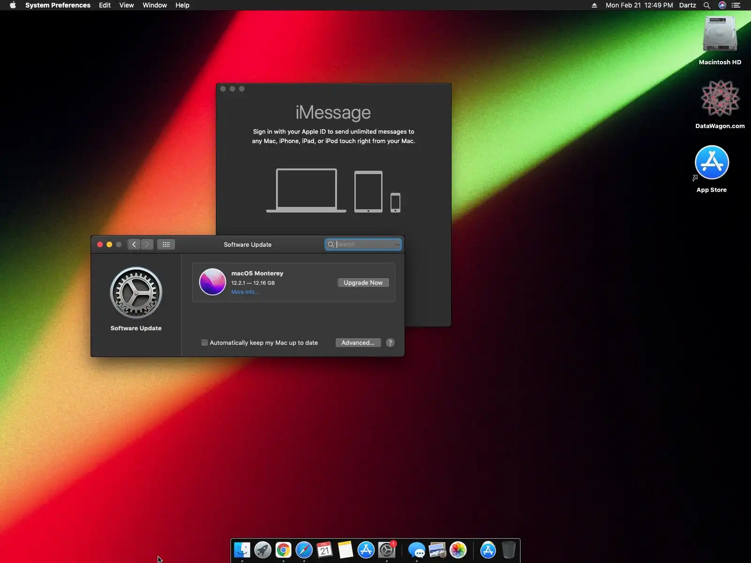Open the Advanced... options

(x=358, y=342)
